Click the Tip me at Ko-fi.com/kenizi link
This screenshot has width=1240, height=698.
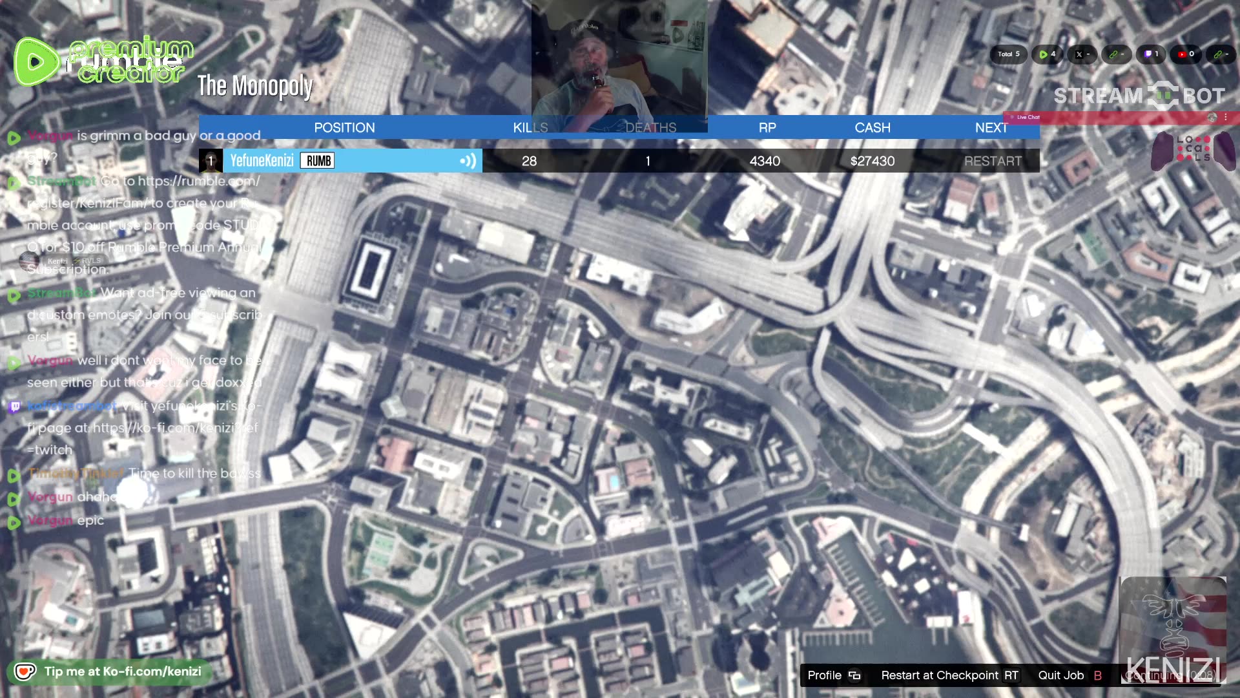pyautogui.click(x=123, y=671)
